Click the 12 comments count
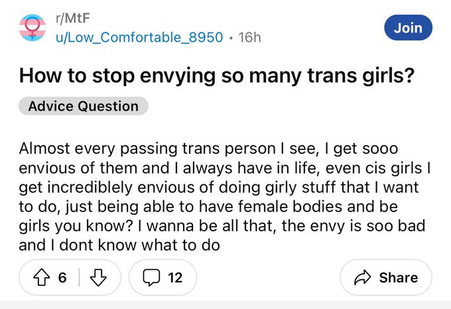Viewport: 451px width, 309px height. [175, 278]
